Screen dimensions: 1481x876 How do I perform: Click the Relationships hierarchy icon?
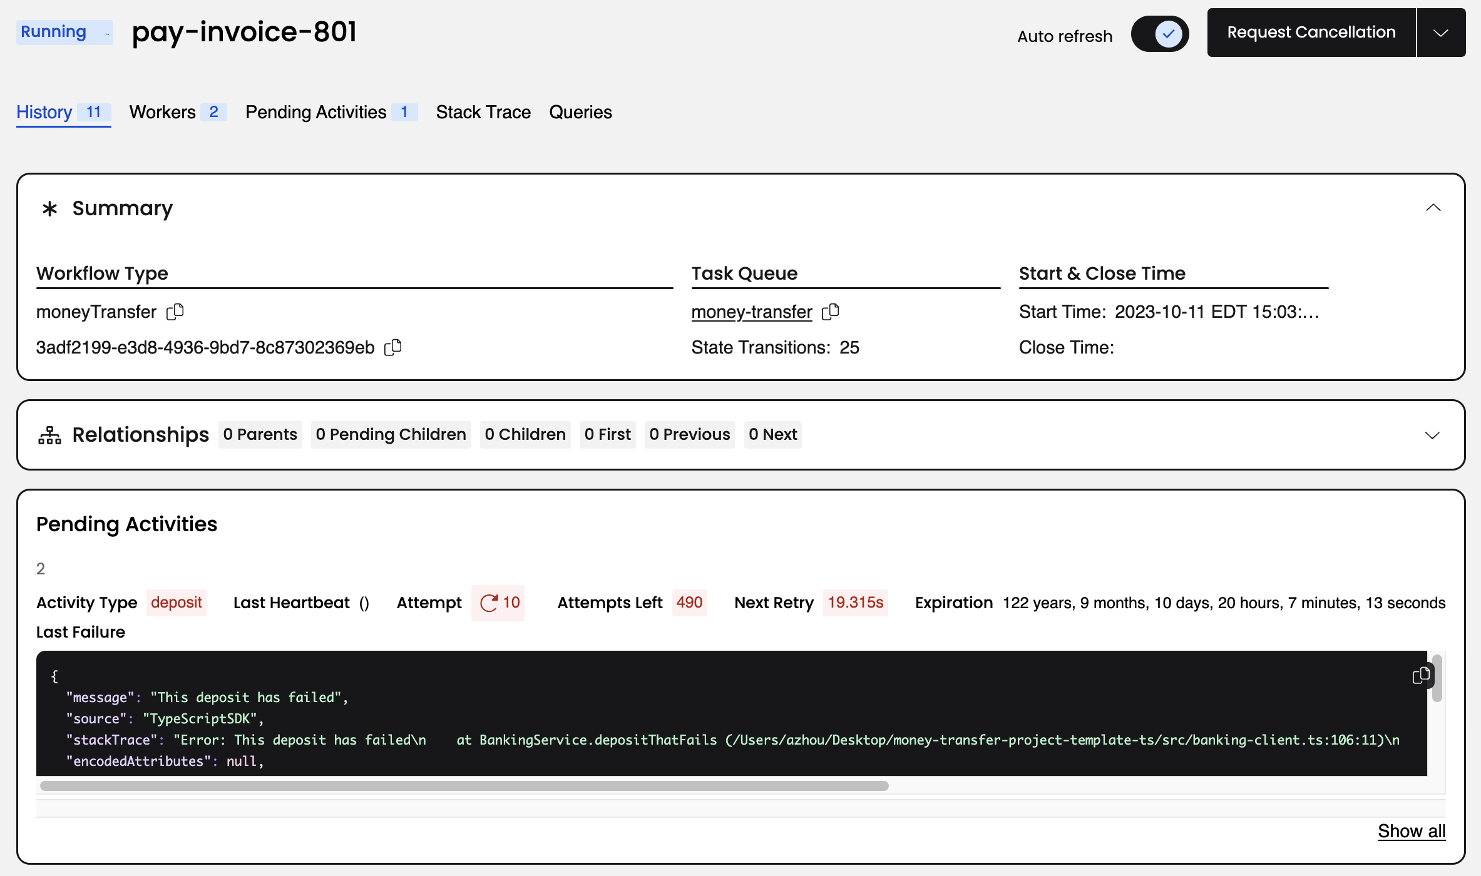tap(49, 435)
